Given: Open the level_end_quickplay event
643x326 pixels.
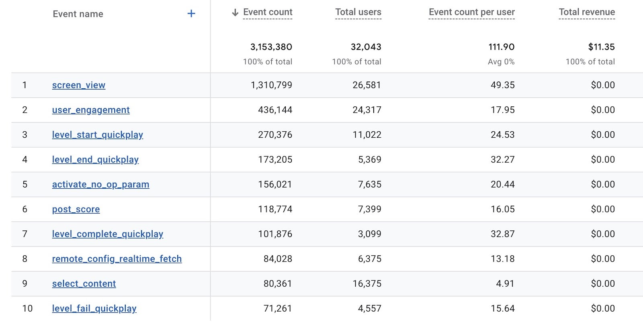Looking at the screenshot, I should 95,160.
